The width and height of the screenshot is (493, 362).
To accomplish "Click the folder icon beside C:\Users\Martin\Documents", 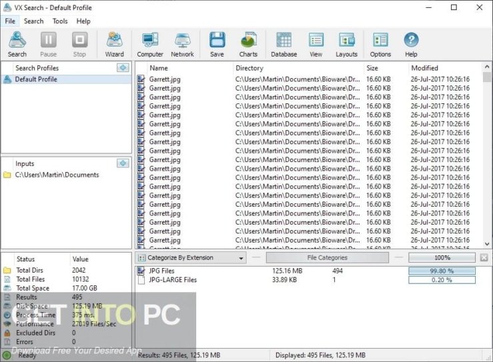I will pyautogui.click(x=7, y=175).
